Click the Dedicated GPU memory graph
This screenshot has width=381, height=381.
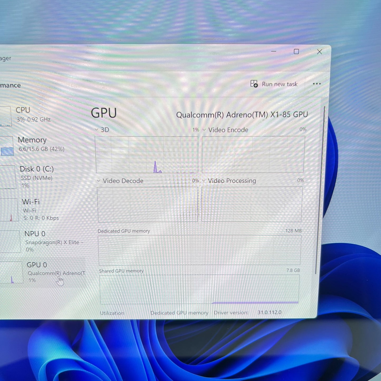[199, 249]
